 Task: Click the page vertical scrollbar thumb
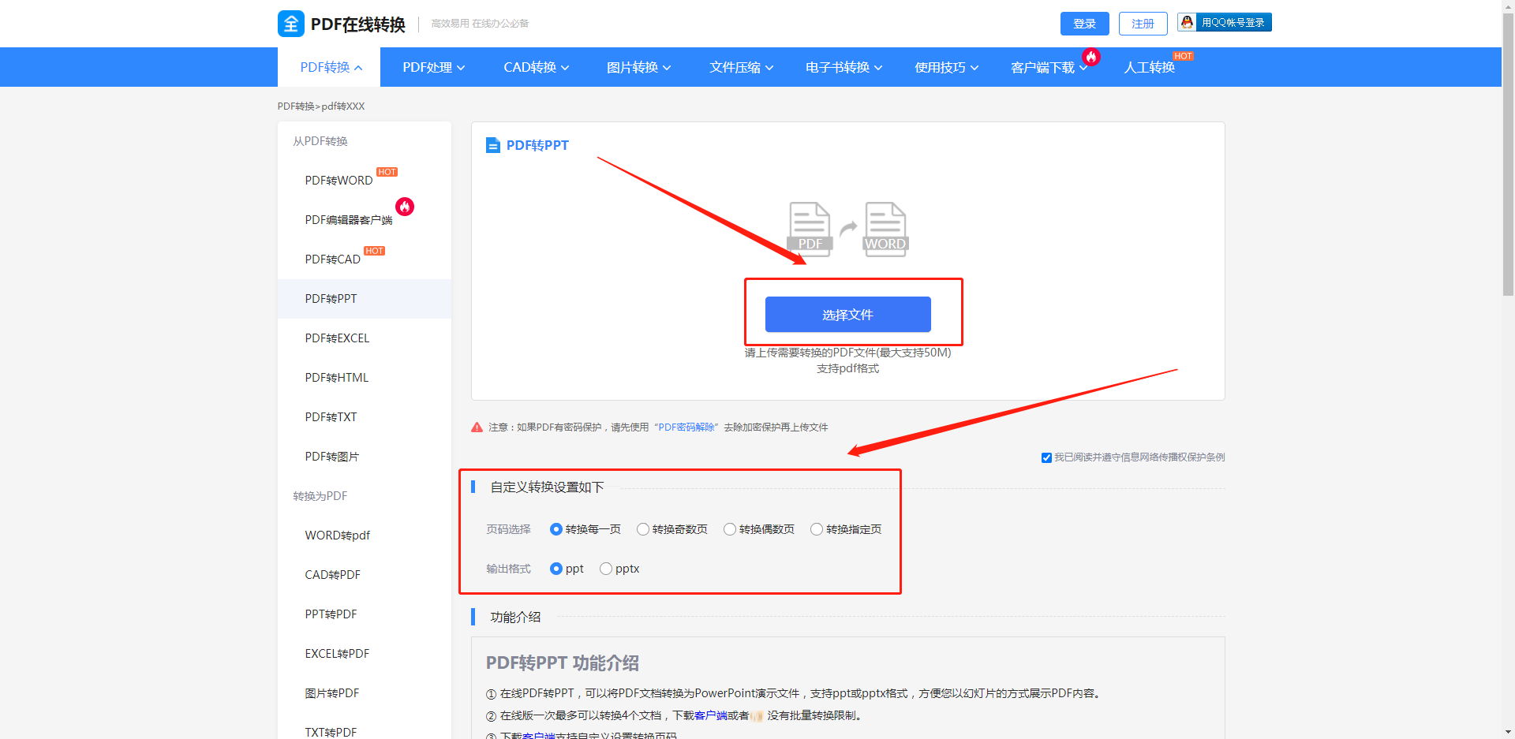[x=1508, y=154]
